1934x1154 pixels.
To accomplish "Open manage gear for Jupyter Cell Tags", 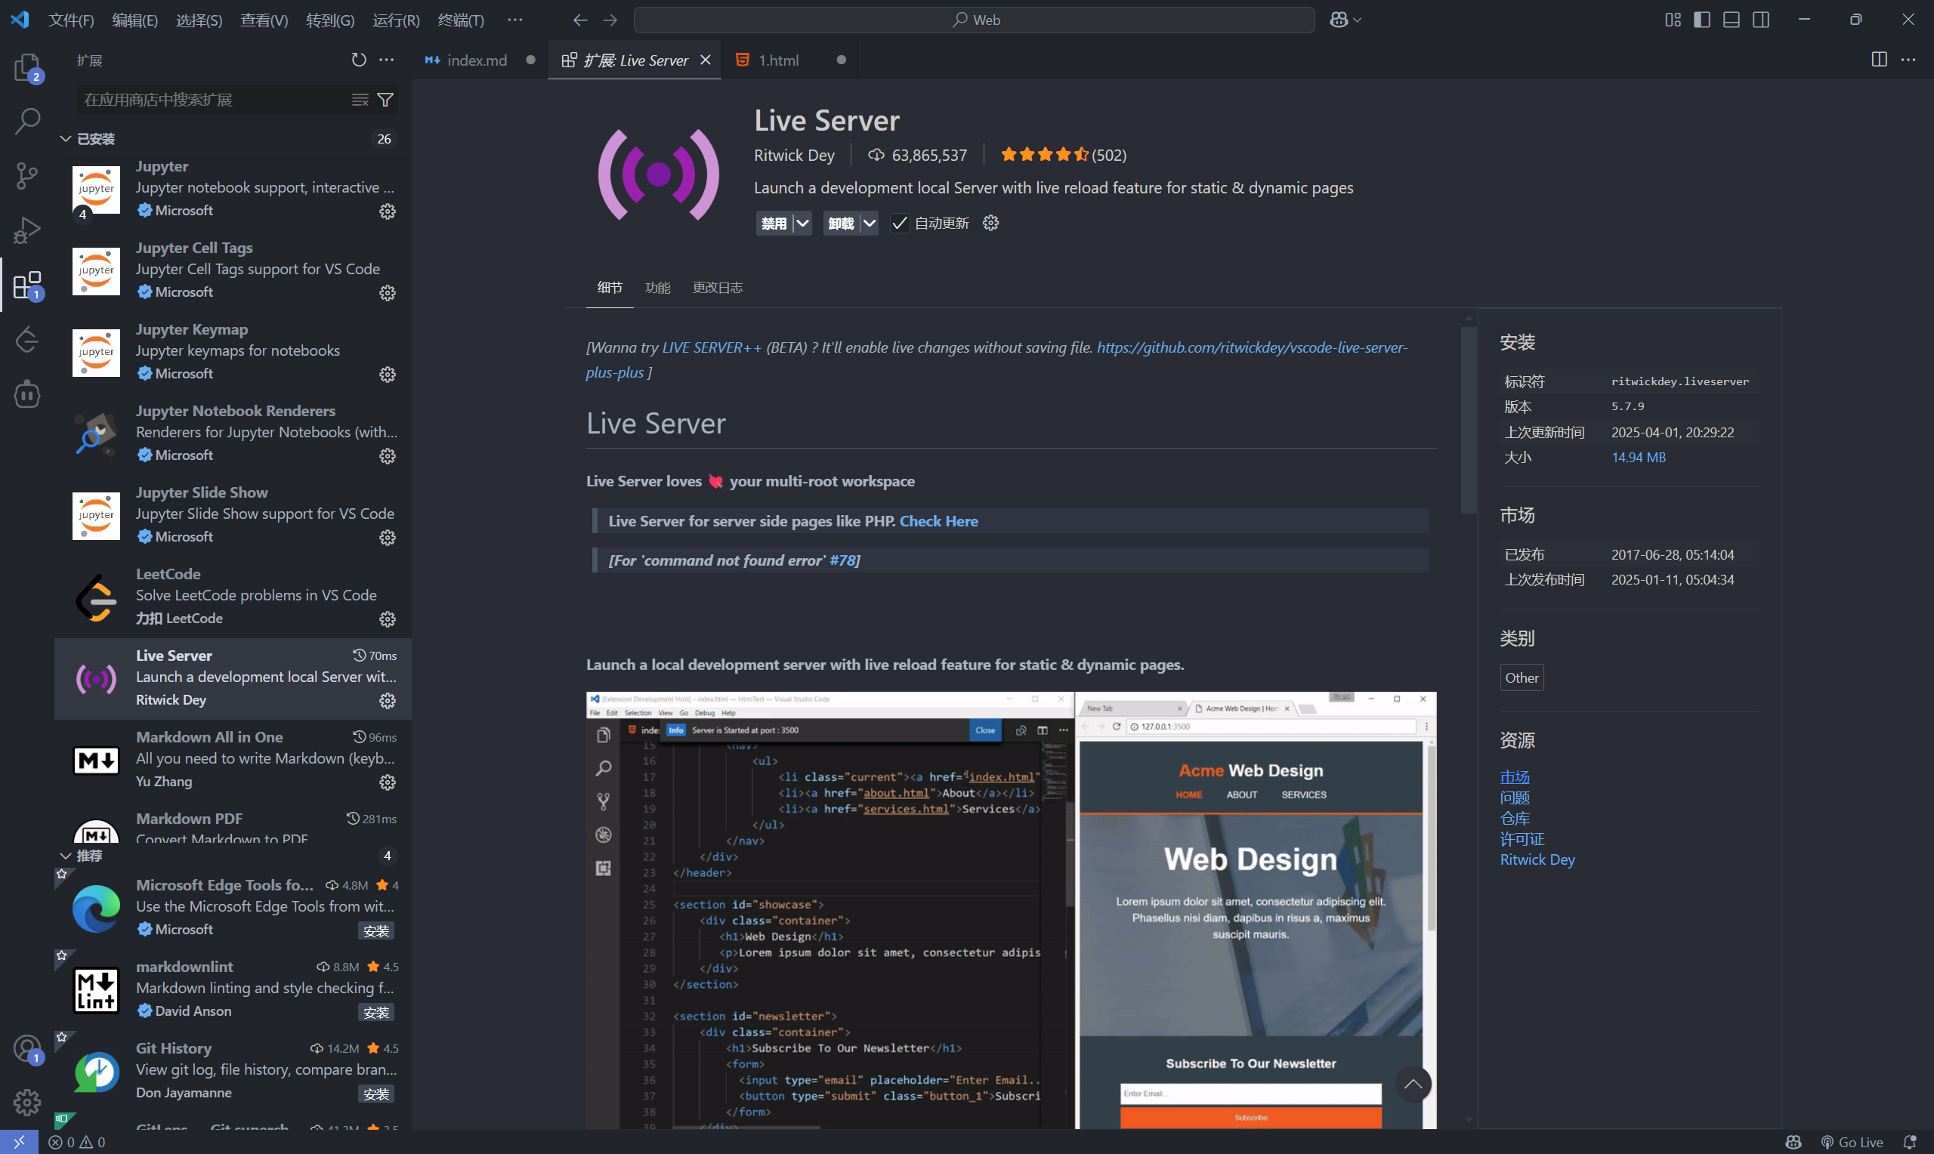I will tap(388, 293).
